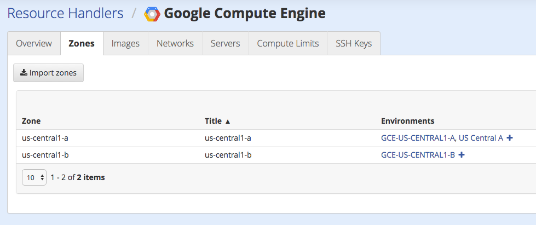Go to the Networks tab
The image size is (536, 225).
pyautogui.click(x=175, y=43)
